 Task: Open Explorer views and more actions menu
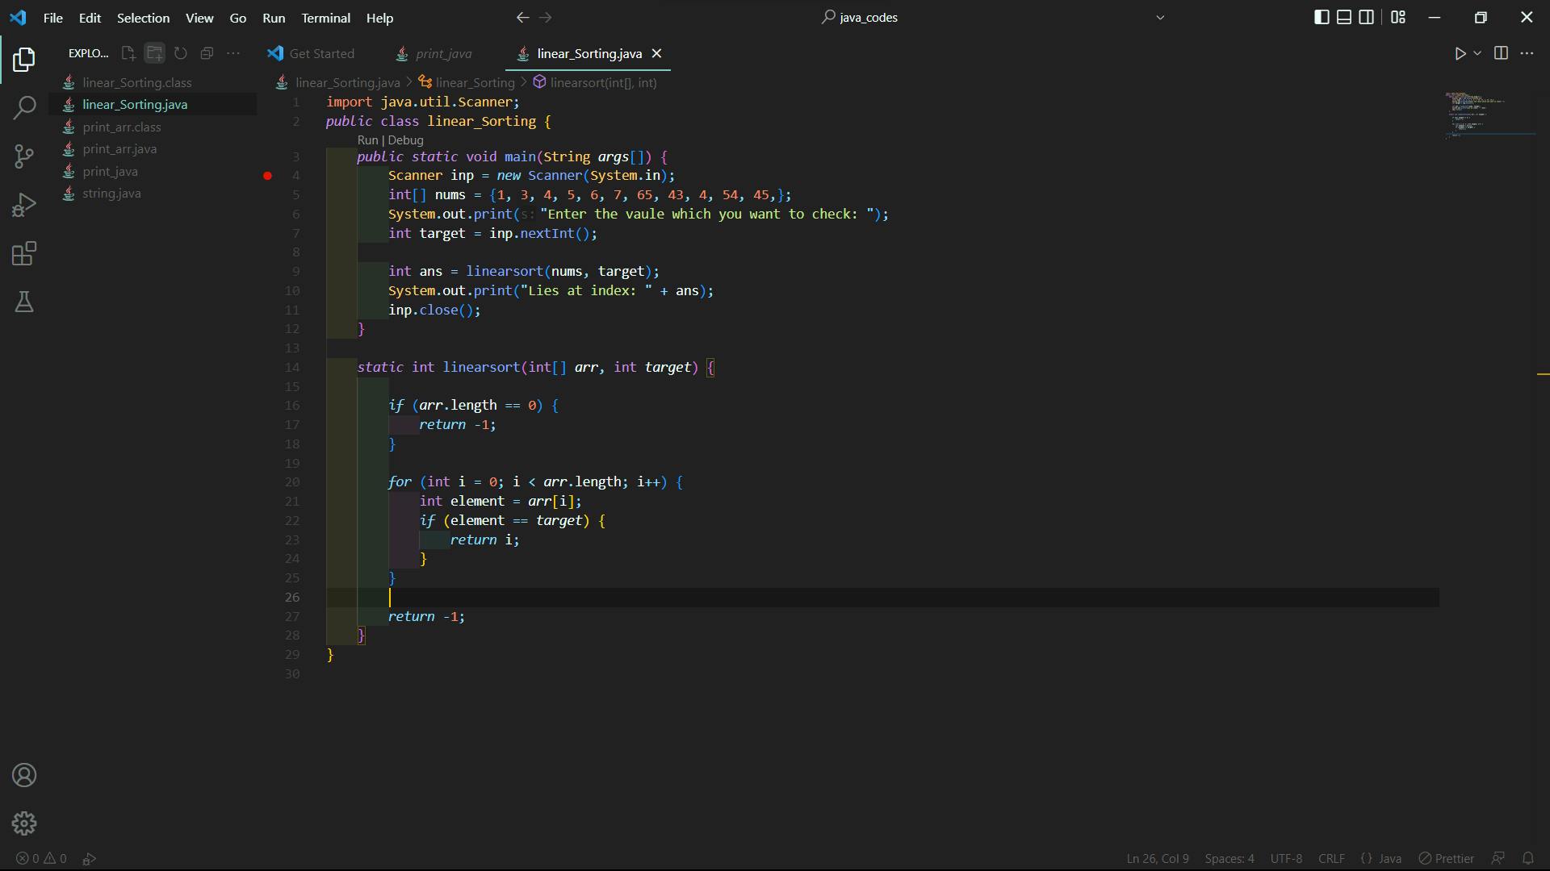click(233, 53)
